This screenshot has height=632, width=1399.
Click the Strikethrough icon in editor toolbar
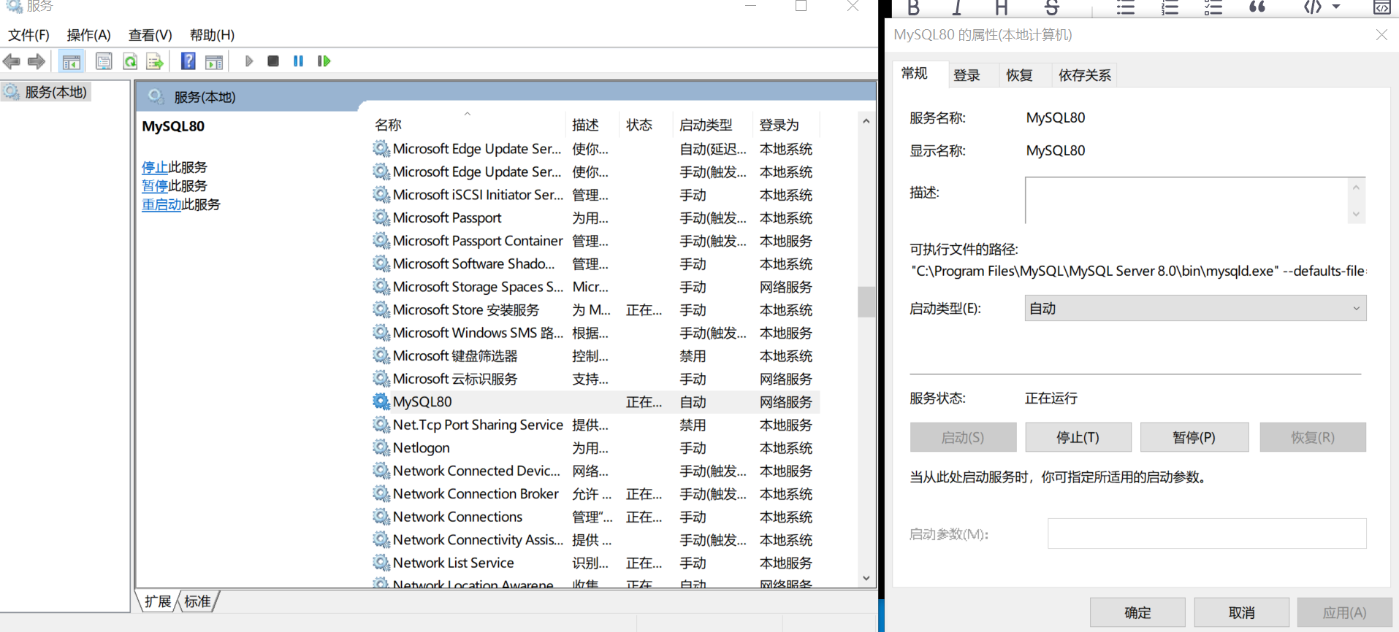click(x=1052, y=8)
